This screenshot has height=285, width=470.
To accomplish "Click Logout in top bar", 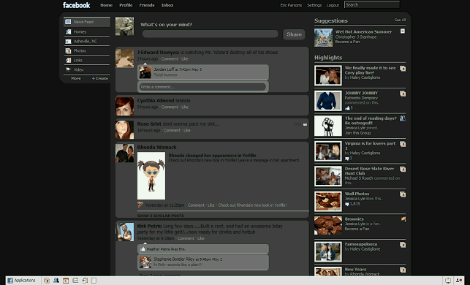I will [333, 5].
